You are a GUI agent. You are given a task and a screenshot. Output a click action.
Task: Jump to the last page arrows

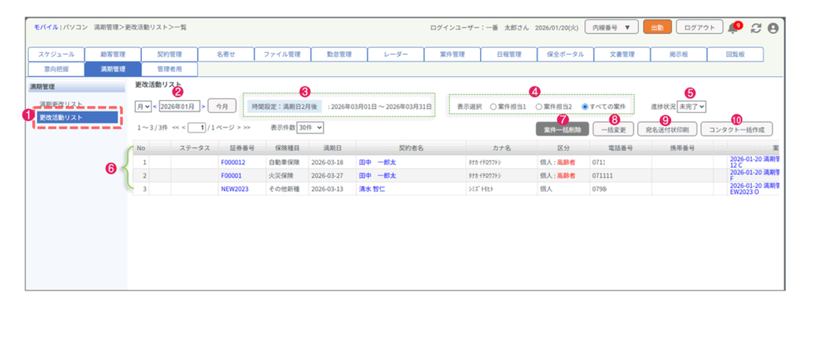(246, 128)
